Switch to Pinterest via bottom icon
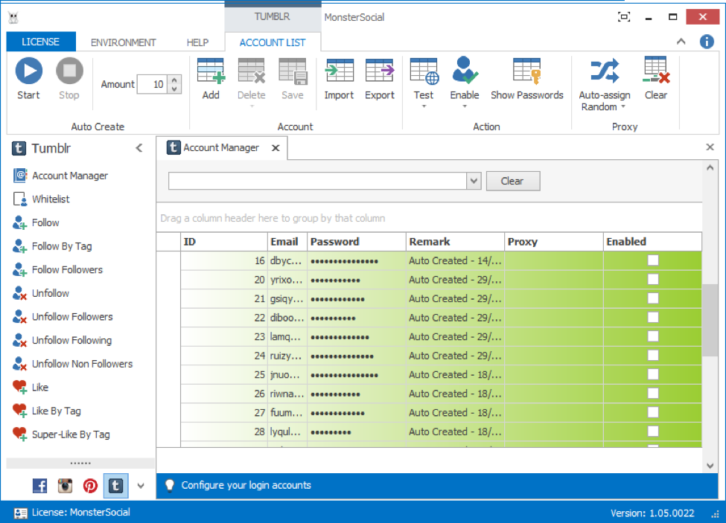 click(90, 486)
